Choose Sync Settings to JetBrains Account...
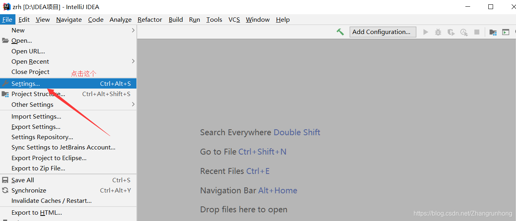516x221 pixels. click(68, 147)
